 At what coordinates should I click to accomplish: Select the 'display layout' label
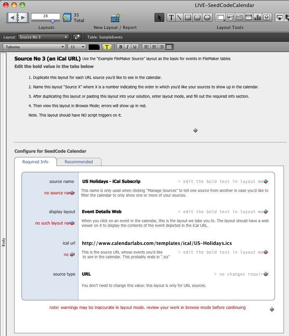click(x=62, y=212)
